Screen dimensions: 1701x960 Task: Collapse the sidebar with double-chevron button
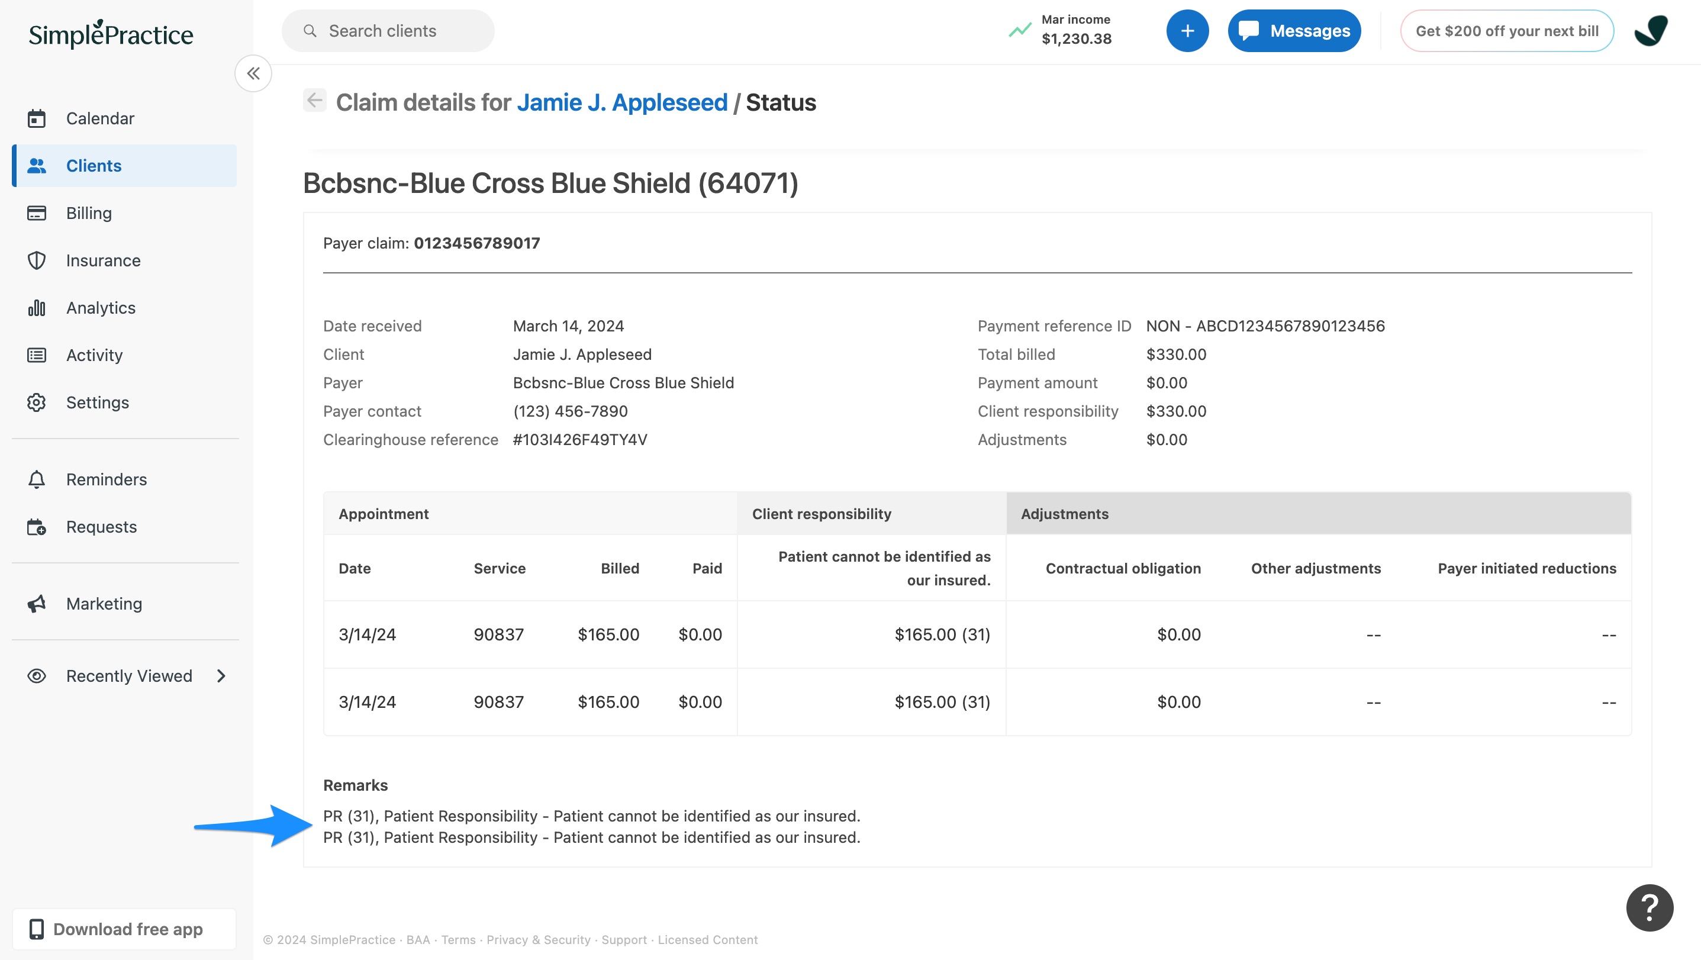coord(253,73)
